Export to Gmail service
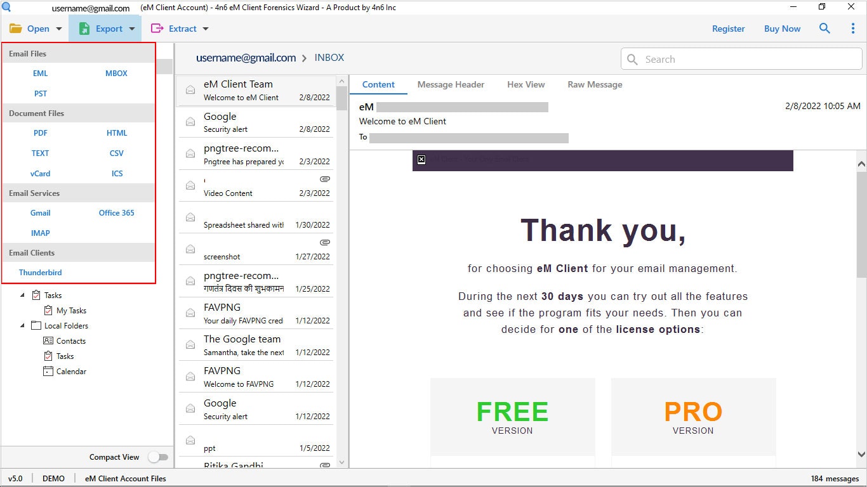Image resolution: width=867 pixels, height=487 pixels. coord(41,213)
